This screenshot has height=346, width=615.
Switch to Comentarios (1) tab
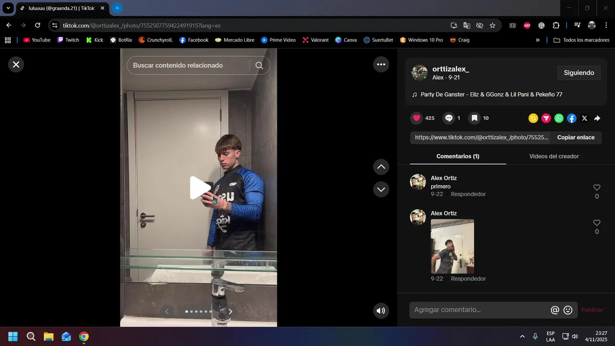[x=458, y=156]
